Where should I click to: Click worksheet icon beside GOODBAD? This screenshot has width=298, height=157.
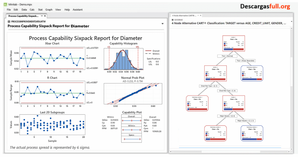click(173, 20)
